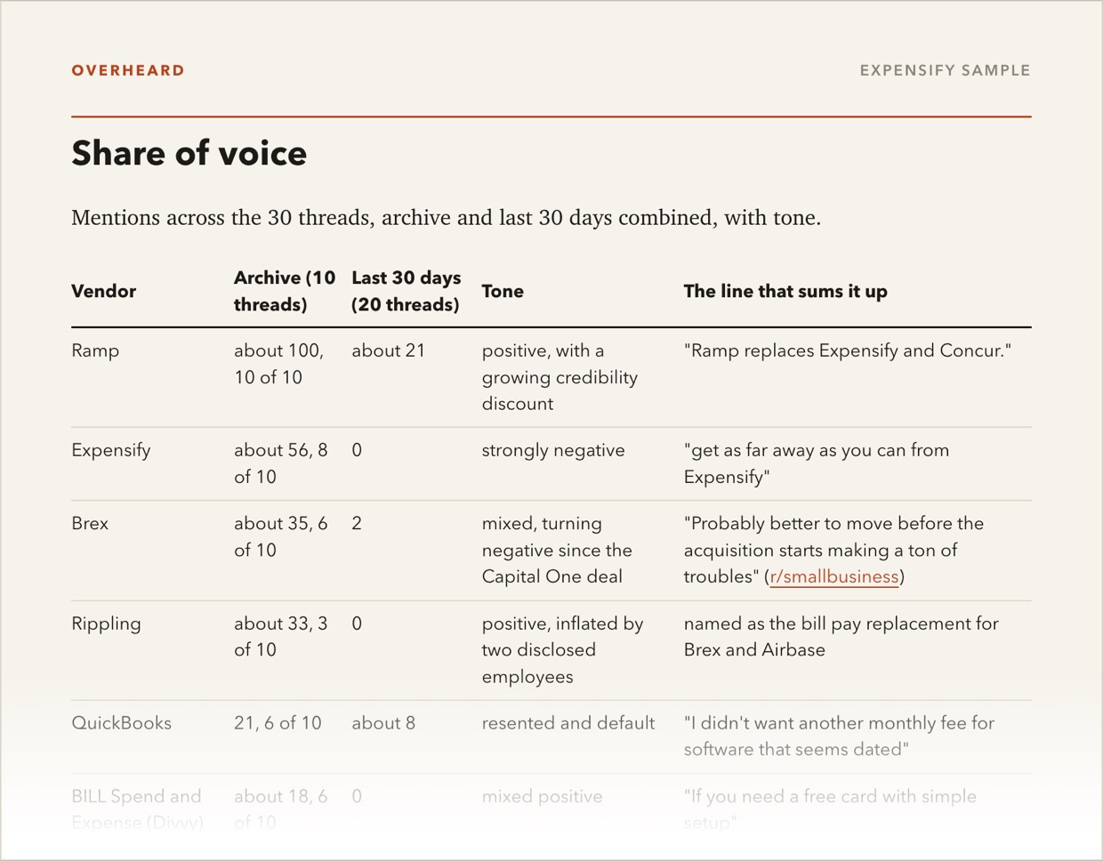
Task: Click the Tone column header
Action: pos(503,291)
